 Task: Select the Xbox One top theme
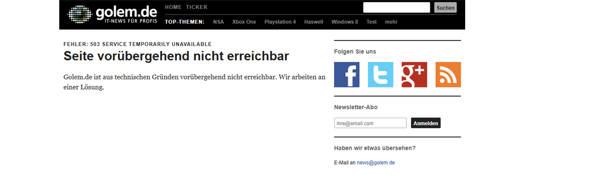tap(244, 22)
